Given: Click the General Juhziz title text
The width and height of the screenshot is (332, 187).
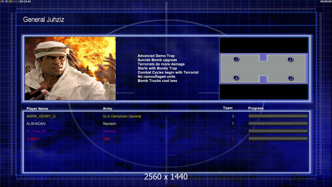Looking at the screenshot, I should [x=44, y=20].
